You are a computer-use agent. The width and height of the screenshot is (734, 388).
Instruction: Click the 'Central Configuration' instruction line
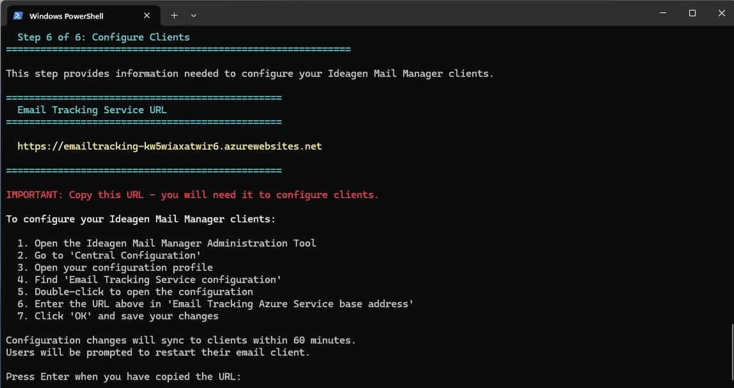pos(109,256)
